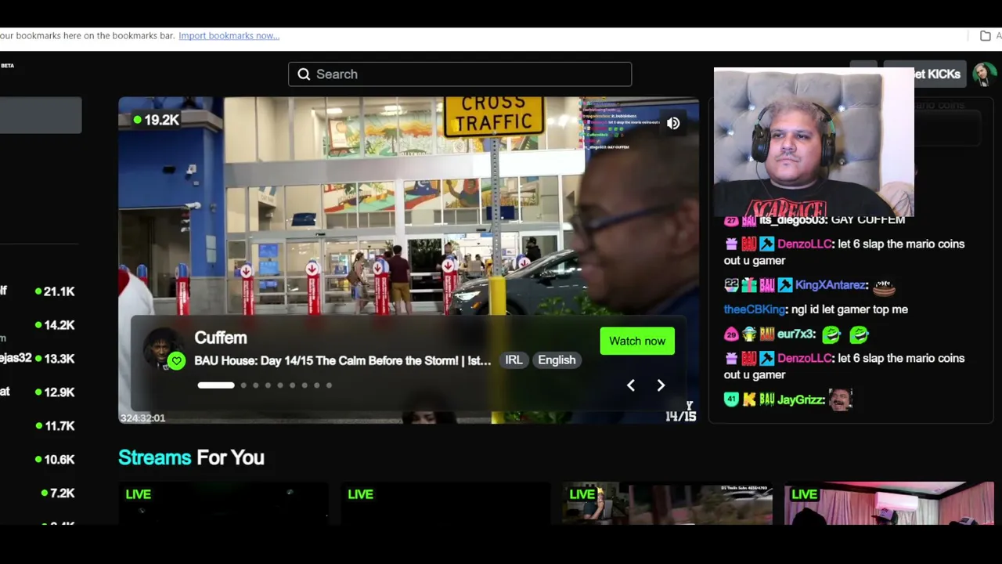The width and height of the screenshot is (1002, 564).
Task: Open the third LIVE stream thumbnail
Action: coord(667,504)
